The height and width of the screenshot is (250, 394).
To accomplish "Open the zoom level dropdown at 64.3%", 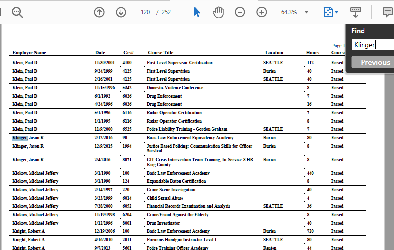I will (x=306, y=12).
